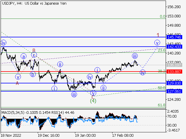Select the 0.0 Fibonacci level label
Screen dimensions: 186x139
(162, 17)
